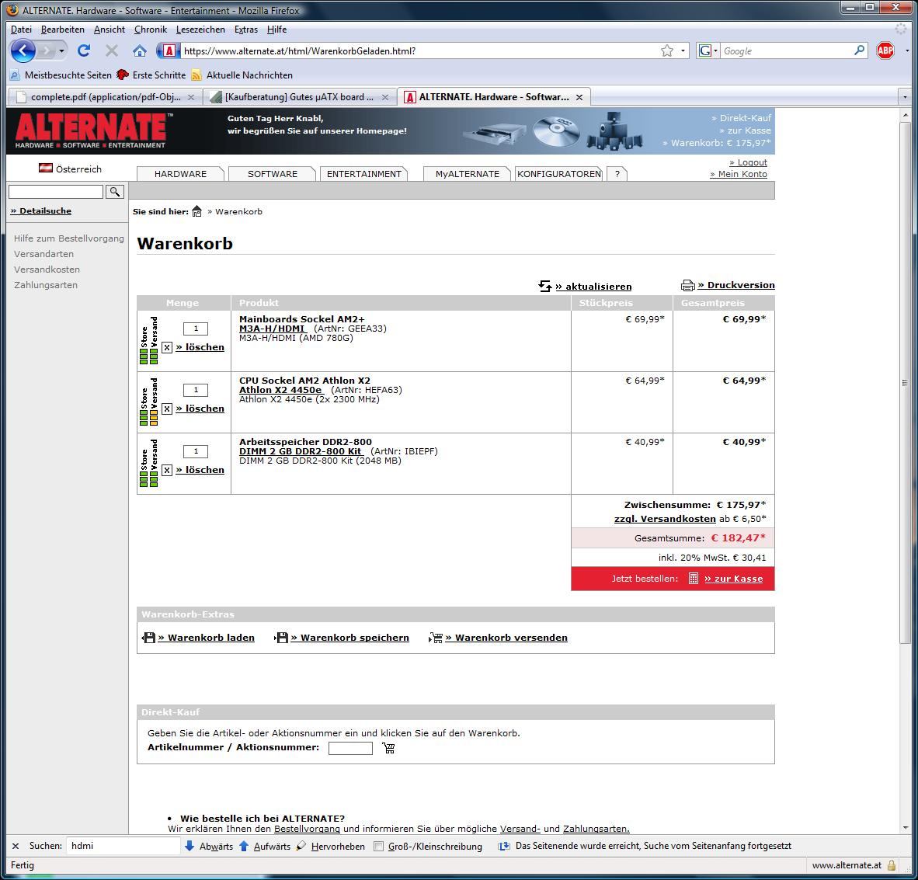Screen dimensions: 918x880
Task: Close the find bar with its X
Action: [16, 846]
